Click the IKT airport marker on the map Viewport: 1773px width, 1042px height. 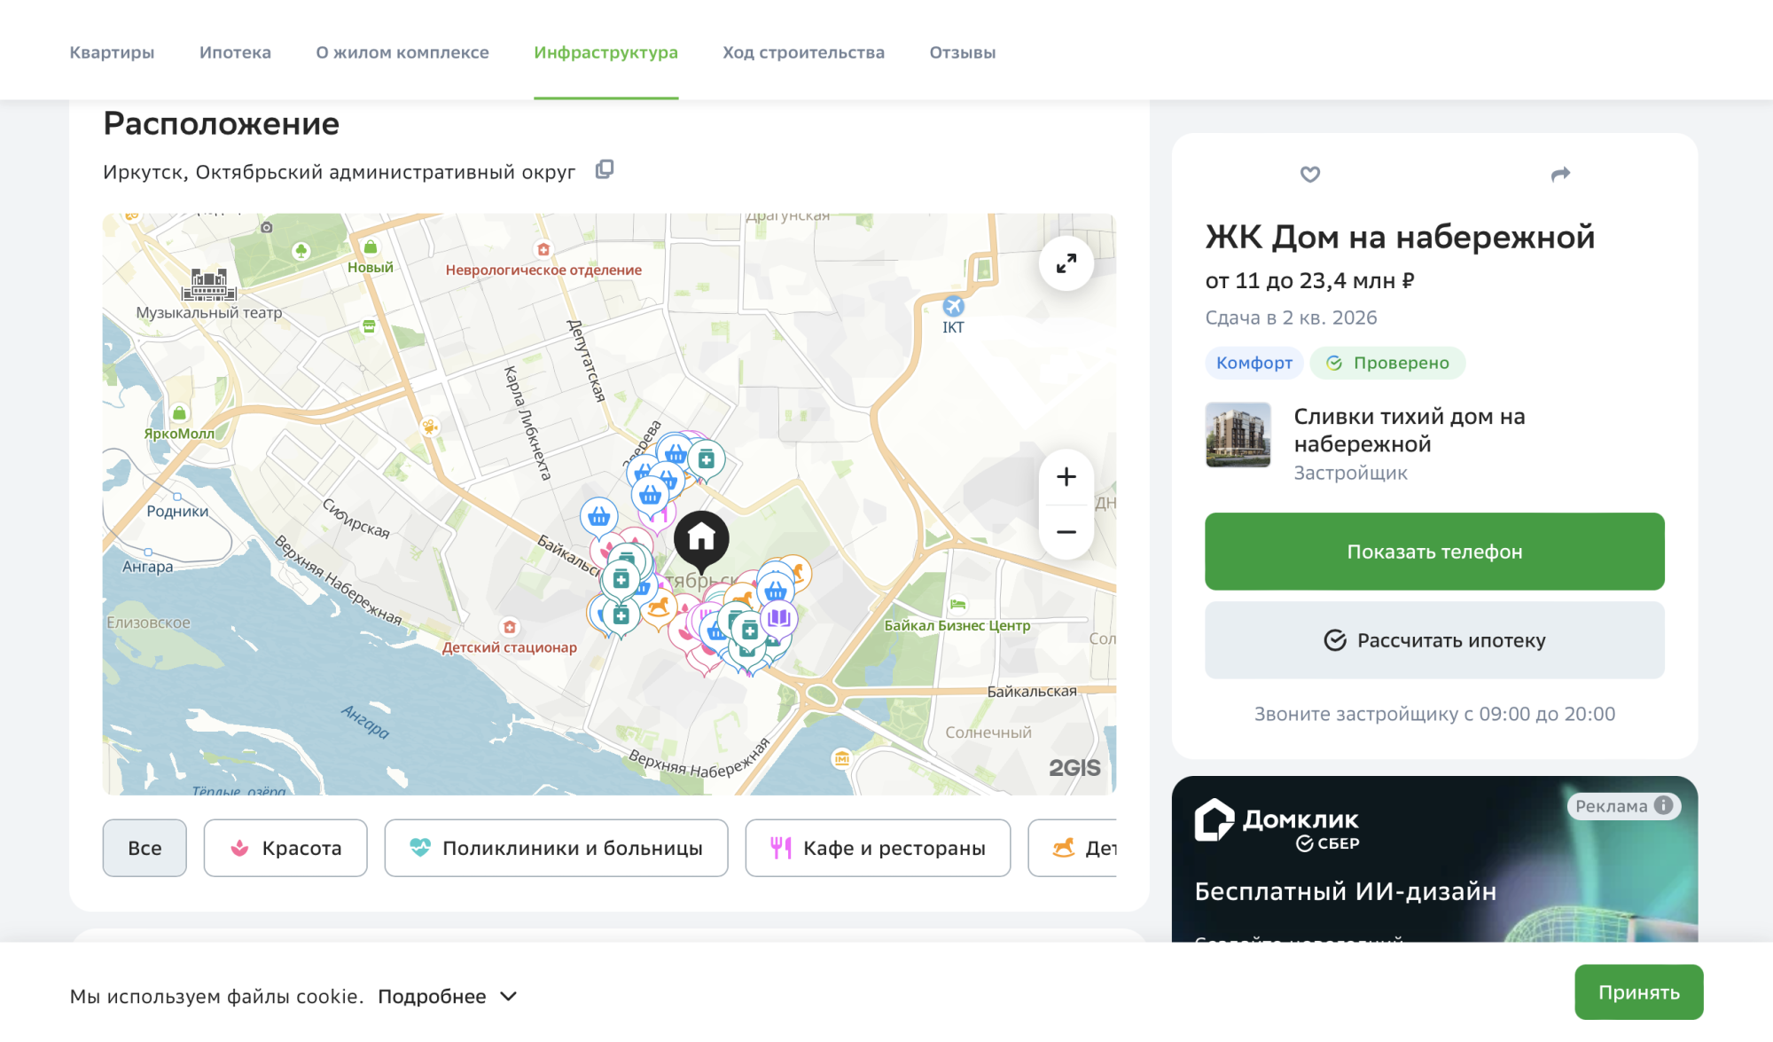tap(953, 307)
